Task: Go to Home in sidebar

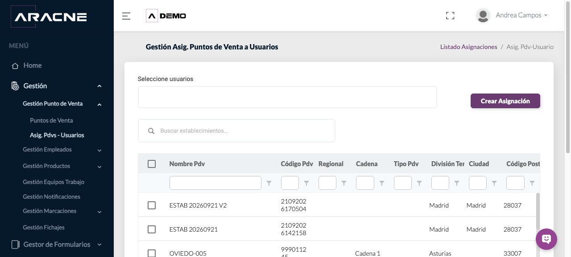Action: pos(33,65)
